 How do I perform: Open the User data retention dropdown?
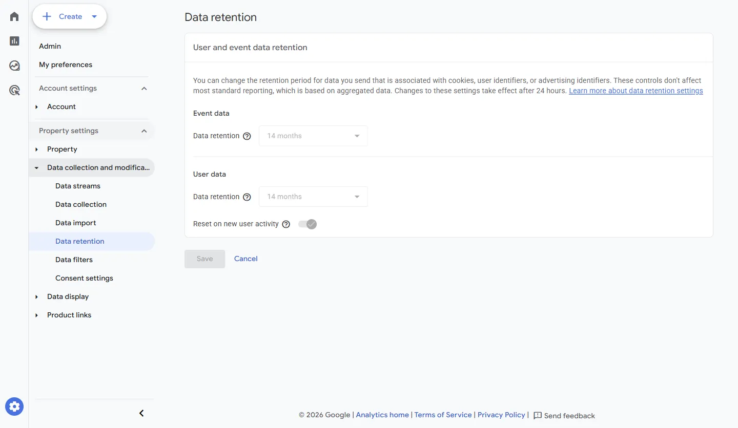pyautogui.click(x=313, y=197)
